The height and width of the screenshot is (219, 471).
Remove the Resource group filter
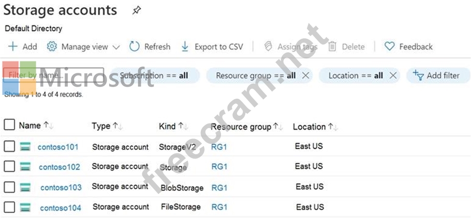click(305, 75)
